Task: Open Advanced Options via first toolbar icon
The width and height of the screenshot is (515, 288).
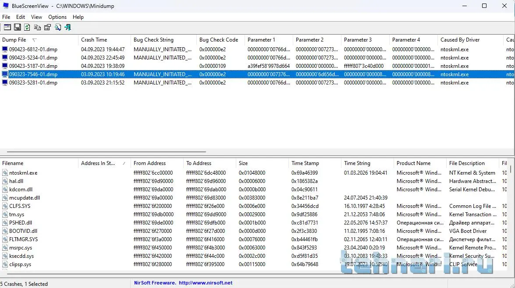Action: coord(7,27)
